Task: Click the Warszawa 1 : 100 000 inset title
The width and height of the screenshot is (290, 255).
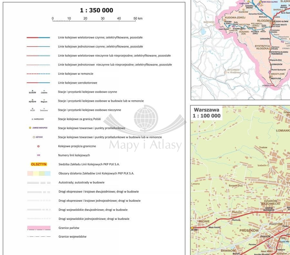Action: (207, 113)
